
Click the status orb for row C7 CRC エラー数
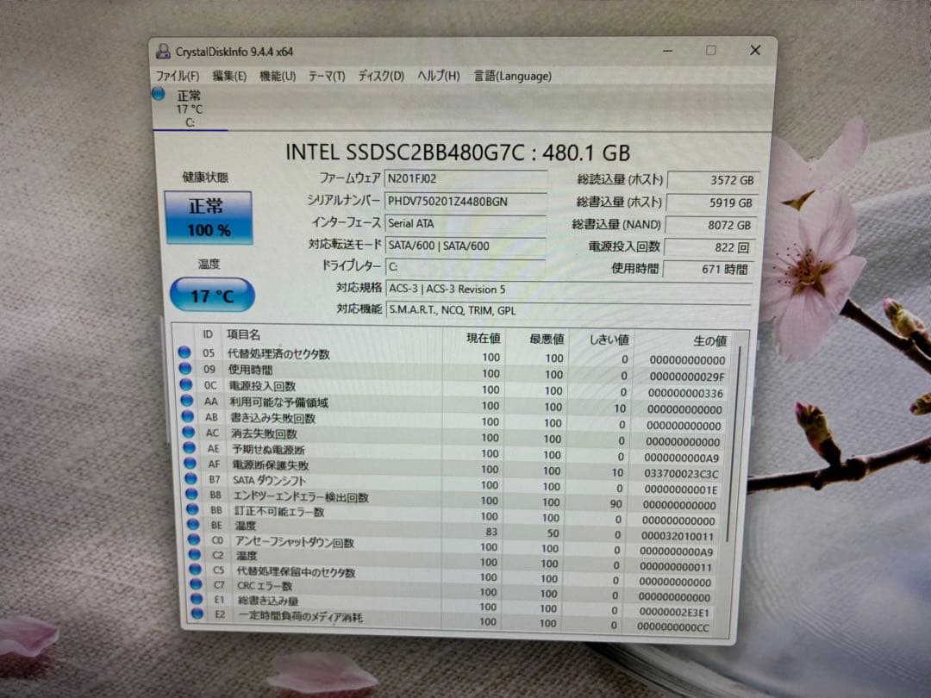click(x=196, y=584)
